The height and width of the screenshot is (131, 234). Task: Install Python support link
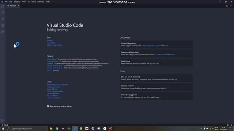[144, 46]
